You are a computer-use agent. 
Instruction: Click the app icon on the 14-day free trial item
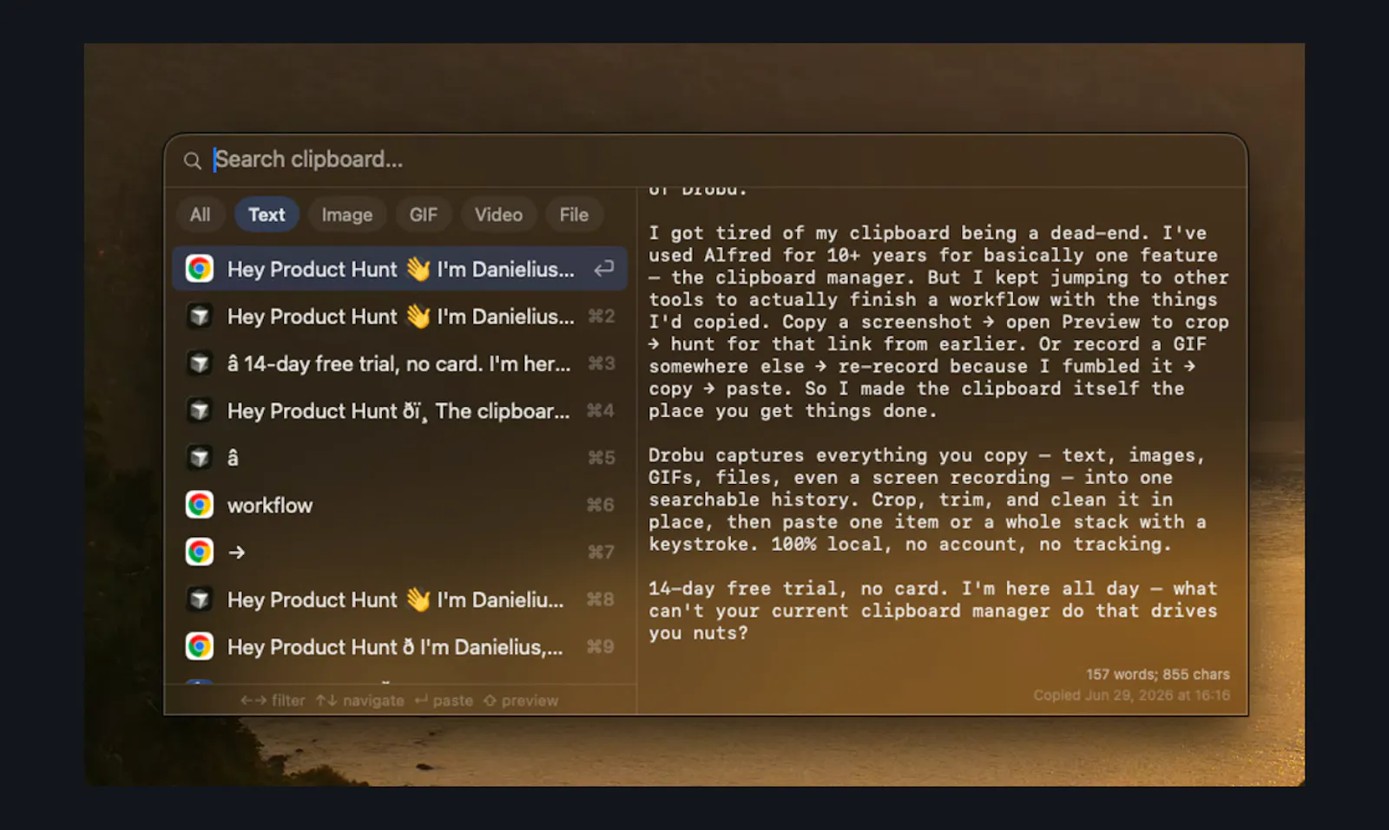[x=200, y=363]
